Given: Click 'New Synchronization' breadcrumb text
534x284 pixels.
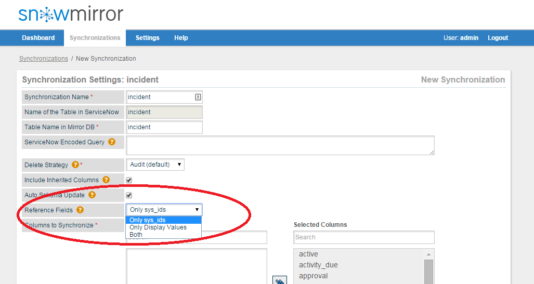Looking at the screenshot, I should [106, 59].
